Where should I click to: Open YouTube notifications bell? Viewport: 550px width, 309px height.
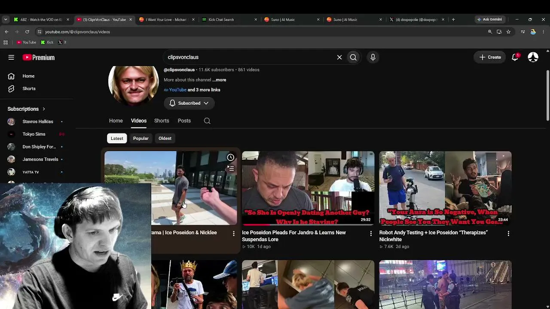point(515,57)
